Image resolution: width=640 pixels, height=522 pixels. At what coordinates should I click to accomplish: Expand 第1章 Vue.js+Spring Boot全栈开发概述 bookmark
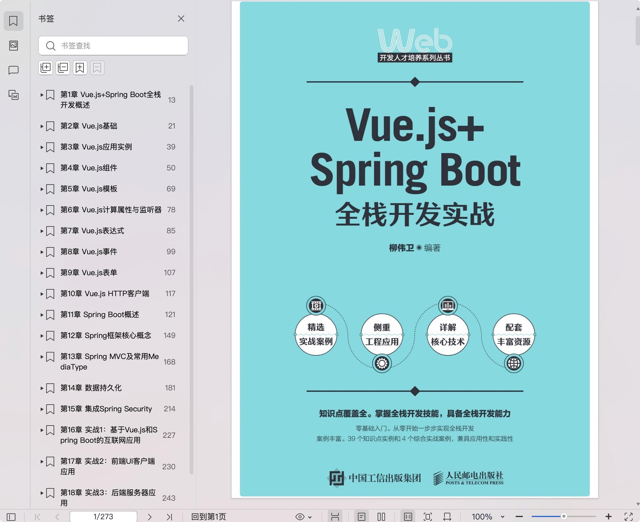click(42, 95)
